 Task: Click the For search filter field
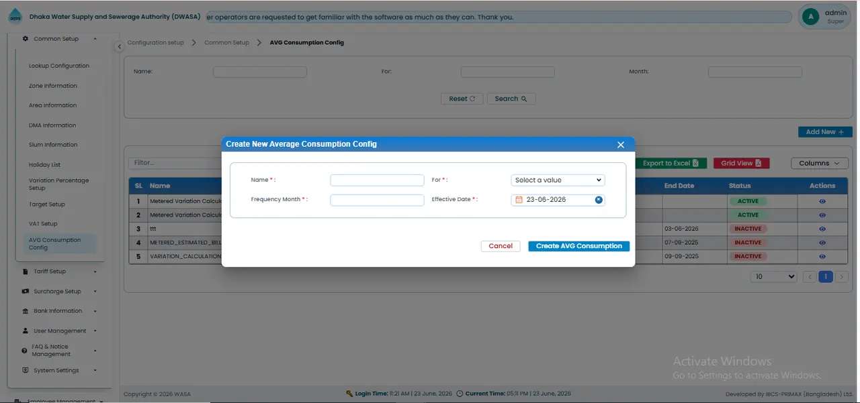[508, 72]
